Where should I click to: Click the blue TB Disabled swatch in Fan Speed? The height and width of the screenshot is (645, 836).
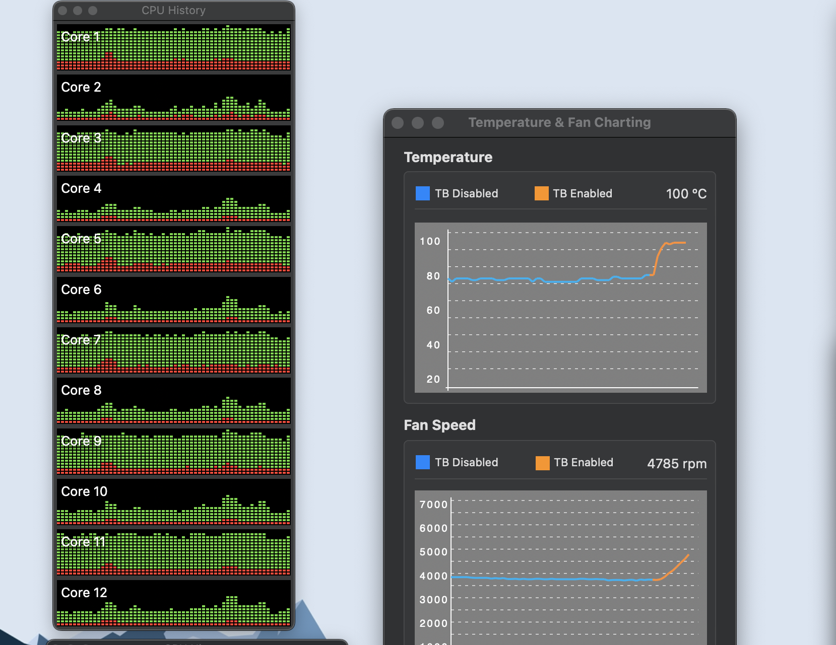coord(422,462)
